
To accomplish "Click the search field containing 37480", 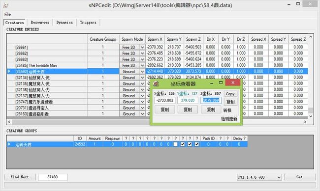I will [53, 177].
